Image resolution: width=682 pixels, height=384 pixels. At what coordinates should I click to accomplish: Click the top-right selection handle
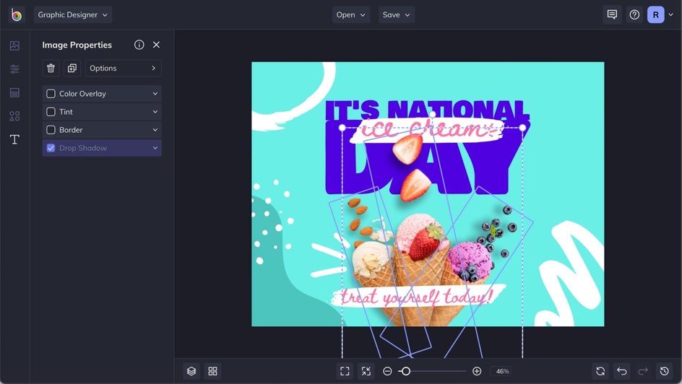pyautogui.click(x=522, y=128)
